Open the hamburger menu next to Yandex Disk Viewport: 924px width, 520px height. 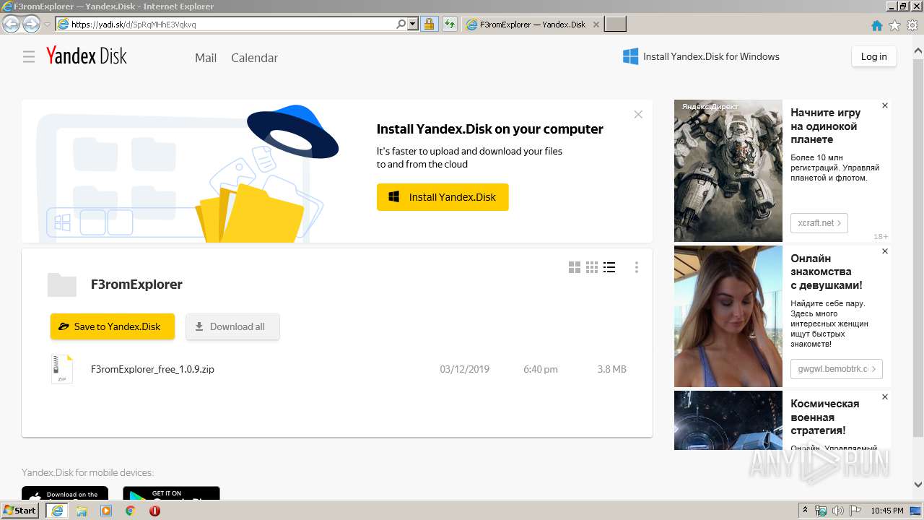click(x=29, y=57)
